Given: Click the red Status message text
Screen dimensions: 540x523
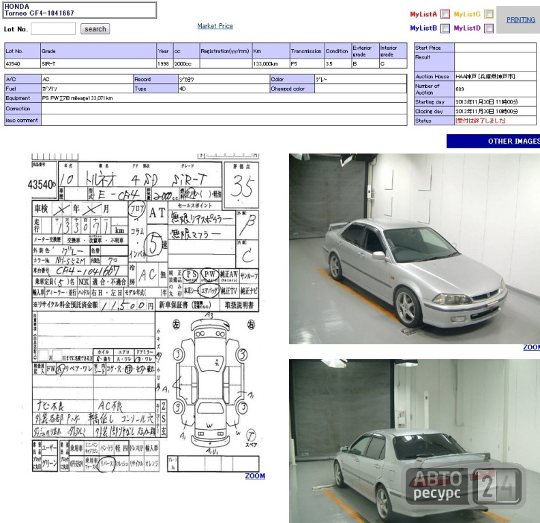Looking at the screenshot, I should point(481,121).
